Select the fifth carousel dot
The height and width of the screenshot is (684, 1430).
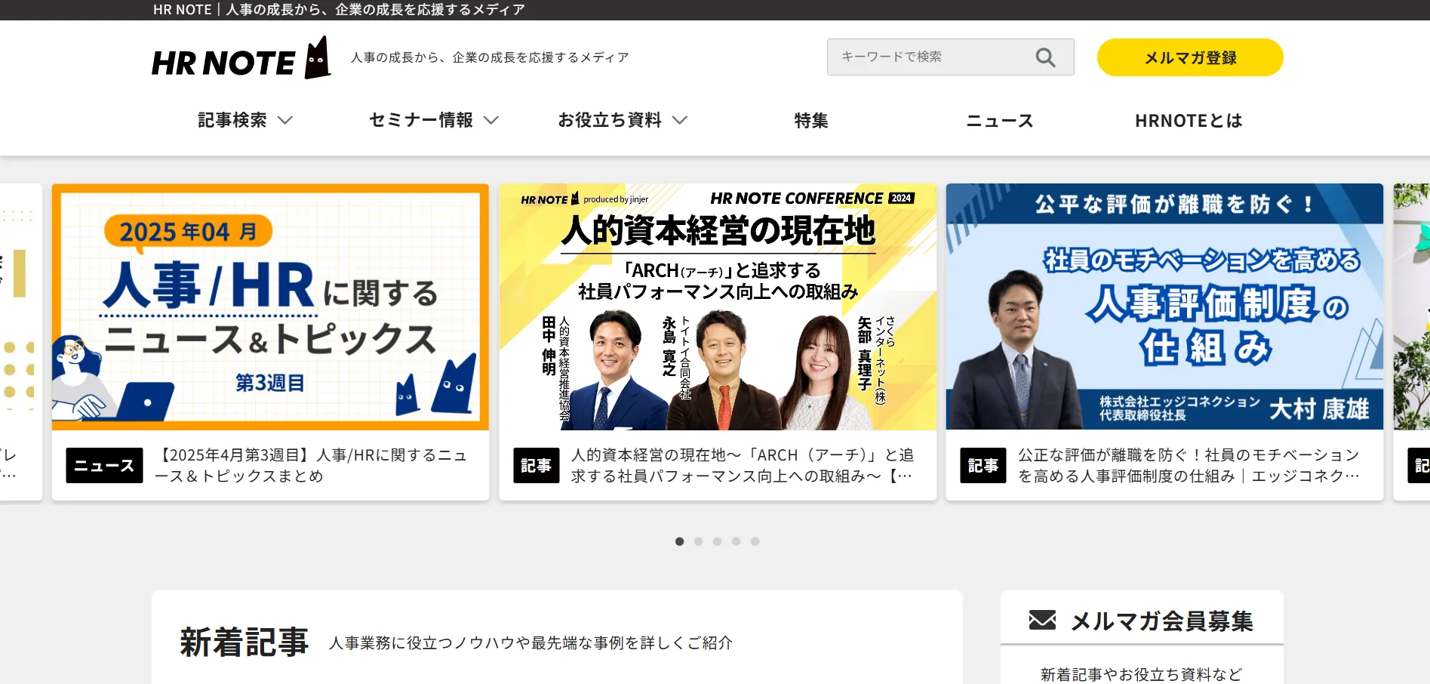(x=755, y=541)
